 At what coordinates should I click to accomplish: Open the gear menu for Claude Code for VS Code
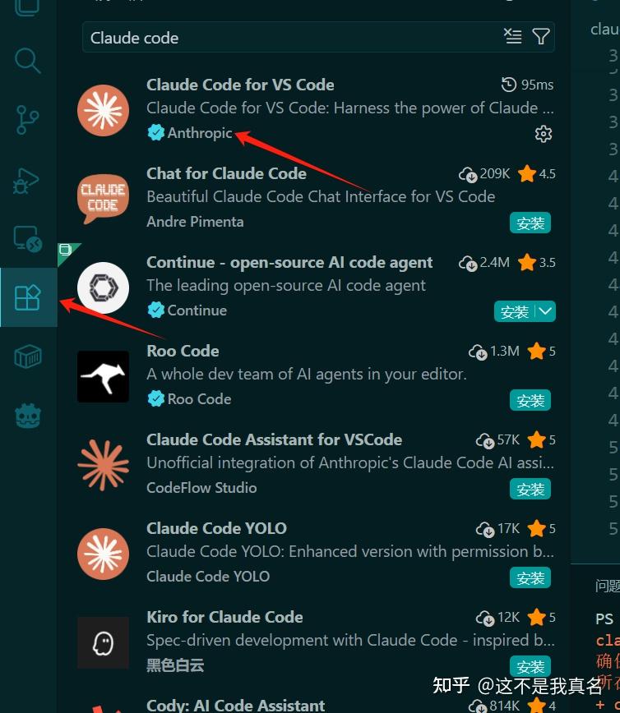tap(543, 134)
